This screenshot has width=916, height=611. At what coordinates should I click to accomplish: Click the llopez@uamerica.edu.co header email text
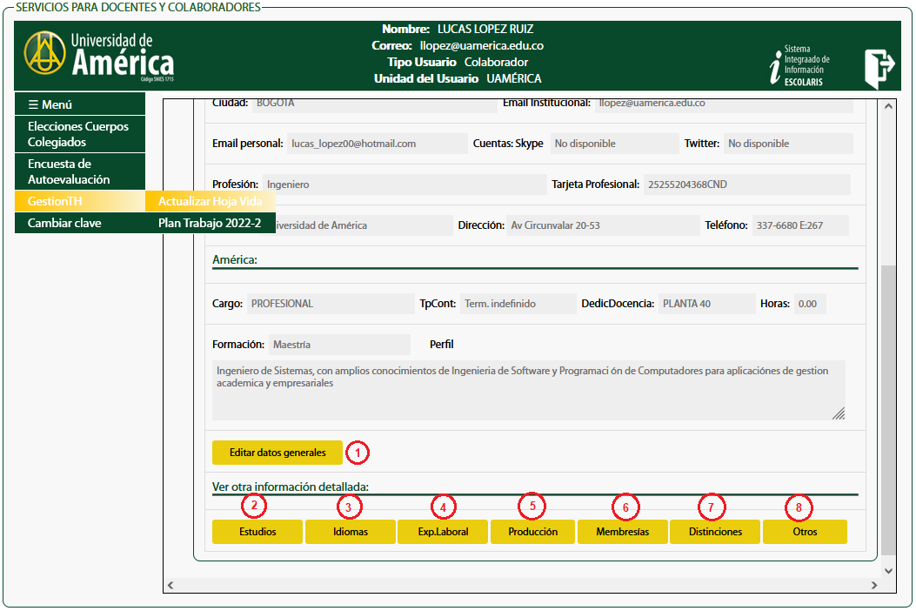pos(481,45)
